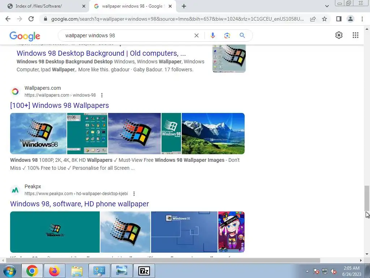
Task: Clear the search box with the X
Action: click(x=196, y=35)
